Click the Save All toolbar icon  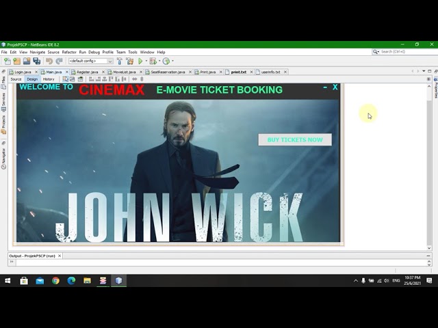36,61
